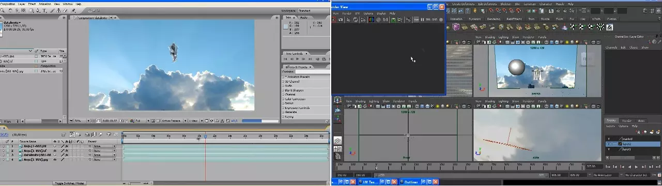Image resolution: width=662 pixels, height=186 pixels.
Task: Toggle visibility V of the bottom display layer
Action: click(609, 149)
